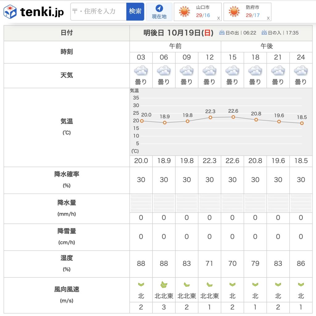316x316 pixels.
Task: Click the sunset 日の入 icon
Action: (x=264, y=33)
